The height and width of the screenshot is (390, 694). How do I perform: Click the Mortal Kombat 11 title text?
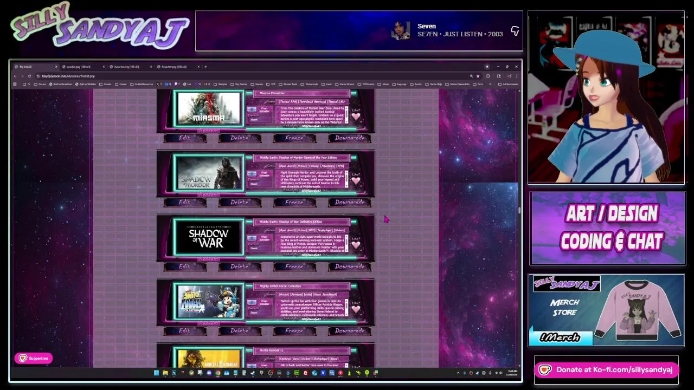272,350
